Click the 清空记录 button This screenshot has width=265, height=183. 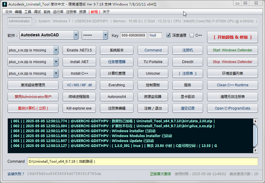coord(188,108)
